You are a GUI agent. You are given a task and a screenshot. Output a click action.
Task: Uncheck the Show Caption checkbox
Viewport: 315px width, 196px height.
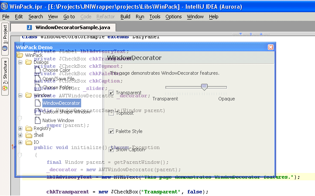coord(111,149)
